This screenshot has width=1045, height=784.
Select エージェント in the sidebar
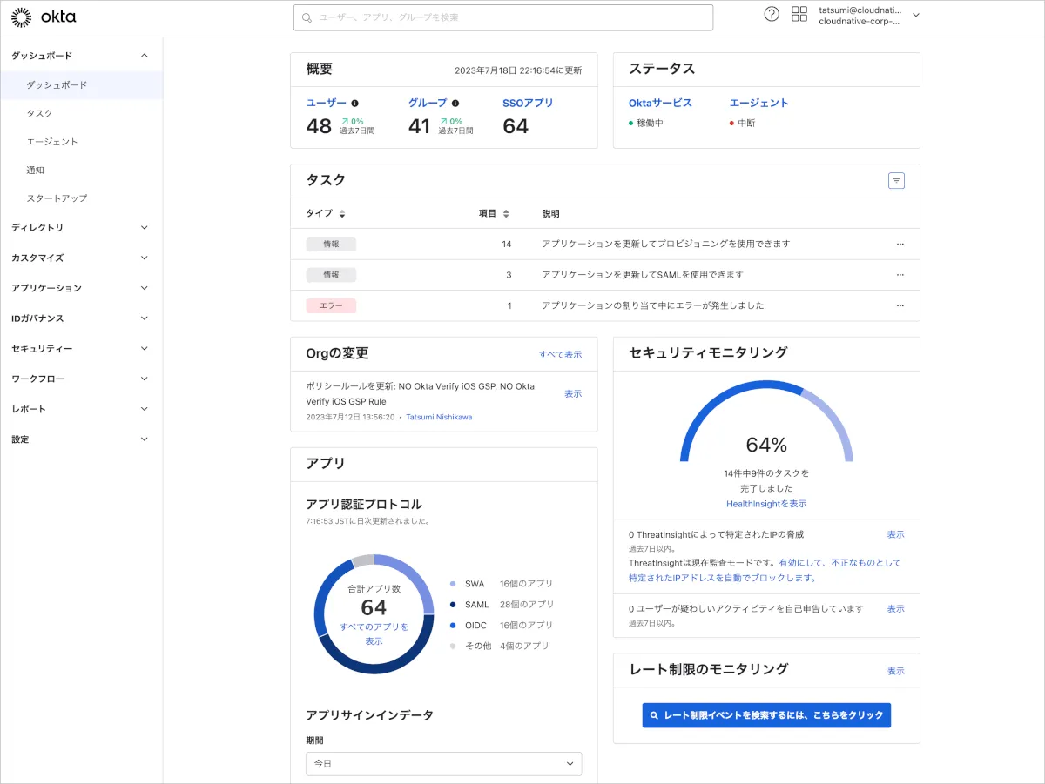pos(52,142)
